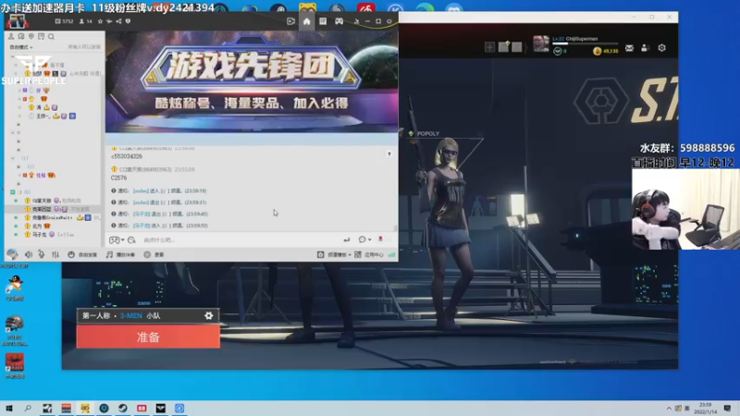The height and width of the screenshot is (416, 740).
Task: Click the 自由发言 free speak button
Action: 82,255
